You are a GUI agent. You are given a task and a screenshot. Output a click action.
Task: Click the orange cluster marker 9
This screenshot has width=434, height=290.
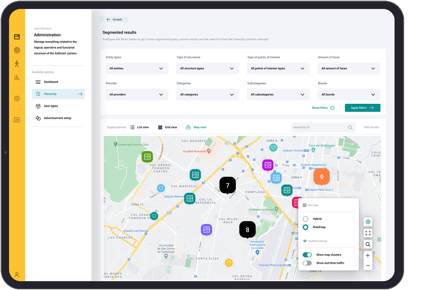(x=321, y=177)
